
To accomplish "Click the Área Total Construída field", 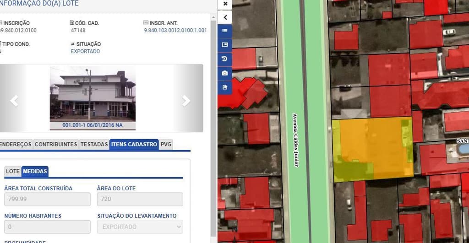I will 47,199.
